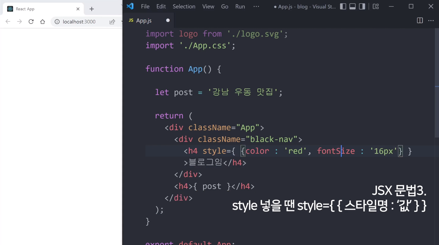Image resolution: width=439 pixels, height=245 pixels.
Task: Click the "black-nav" class string
Action: (x=272, y=139)
